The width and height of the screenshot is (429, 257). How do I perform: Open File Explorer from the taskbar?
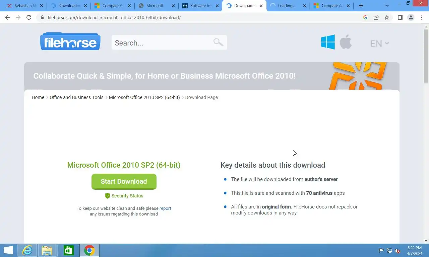pyautogui.click(x=47, y=250)
